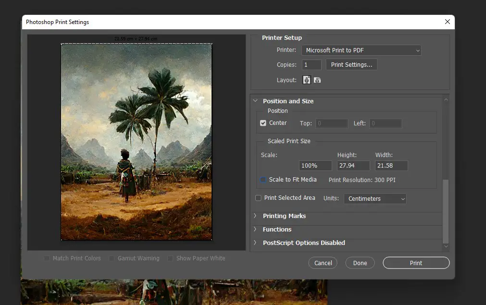Collapse the Position and Size section
The width and height of the screenshot is (486, 305).
point(256,101)
